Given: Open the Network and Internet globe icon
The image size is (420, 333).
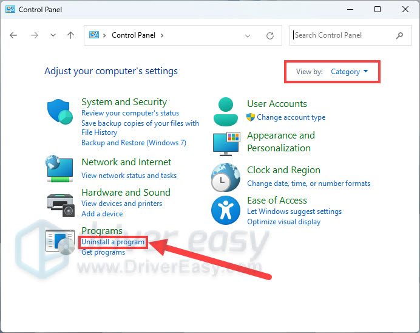Looking at the screenshot, I should coord(59,168).
